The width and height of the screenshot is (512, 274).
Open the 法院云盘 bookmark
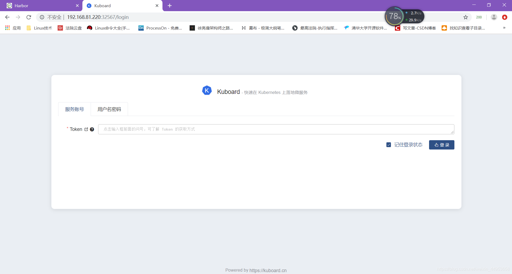(70, 28)
